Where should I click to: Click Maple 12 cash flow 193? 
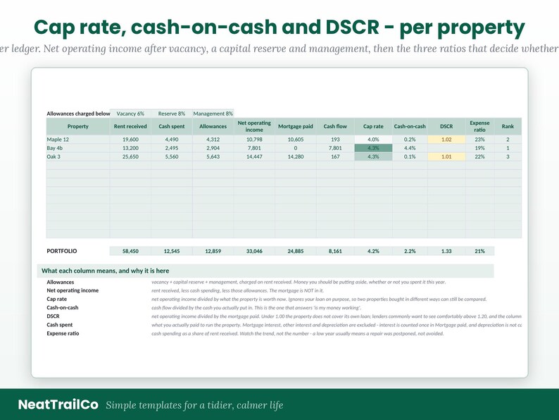click(335, 140)
